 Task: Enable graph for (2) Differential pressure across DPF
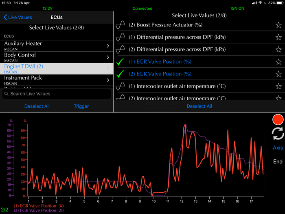click(x=121, y=49)
